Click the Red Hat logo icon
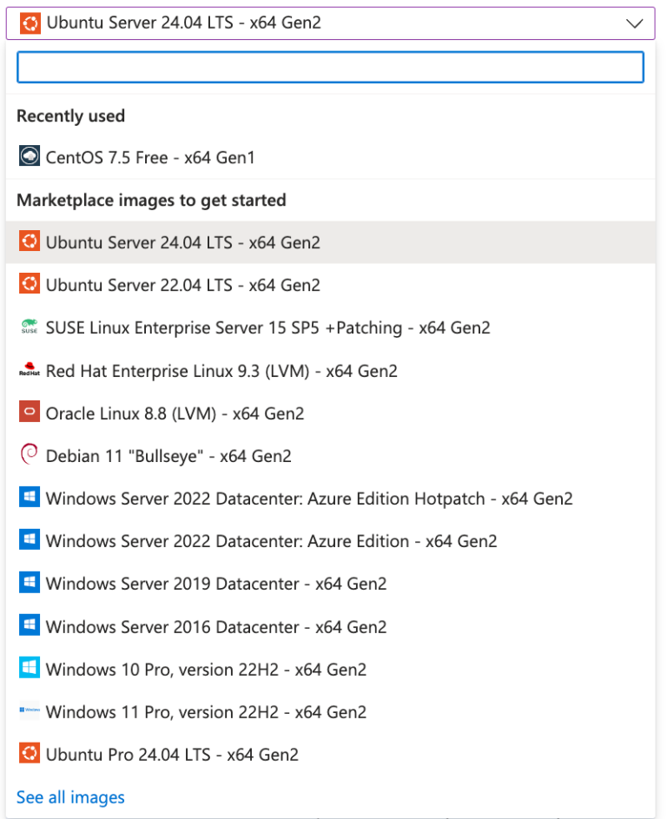The height and width of the screenshot is (819, 667). [30, 371]
